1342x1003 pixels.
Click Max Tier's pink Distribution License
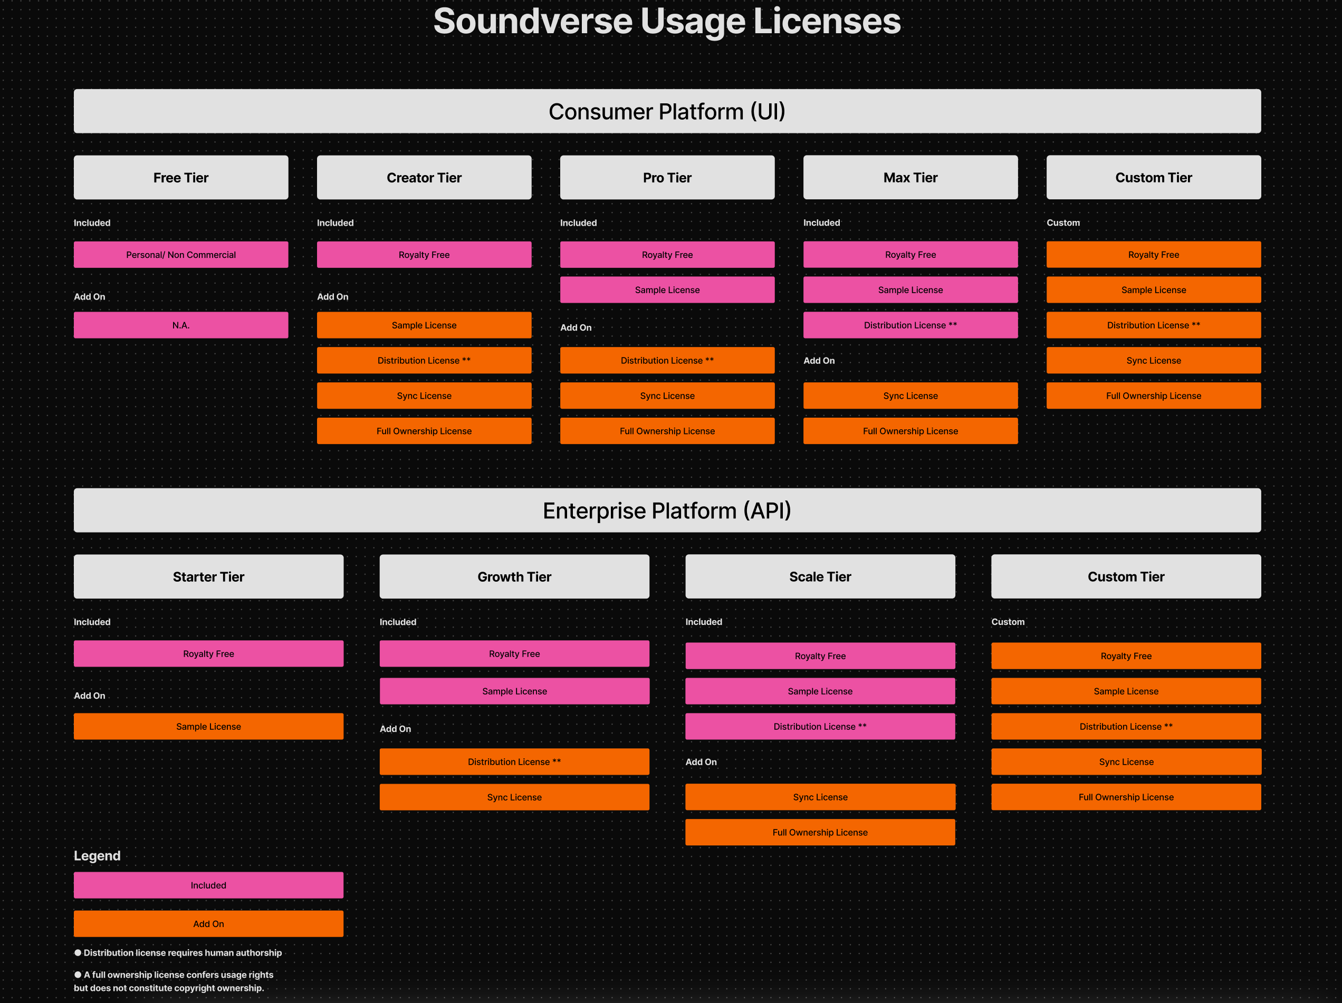[x=910, y=325]
